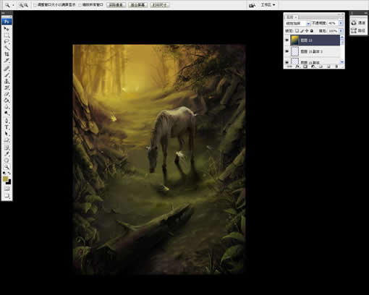Image resolution: width=369 pixels, height=295 pixels.
Task: Open the Workspace dropdown menu
Action: coord(268,5)
